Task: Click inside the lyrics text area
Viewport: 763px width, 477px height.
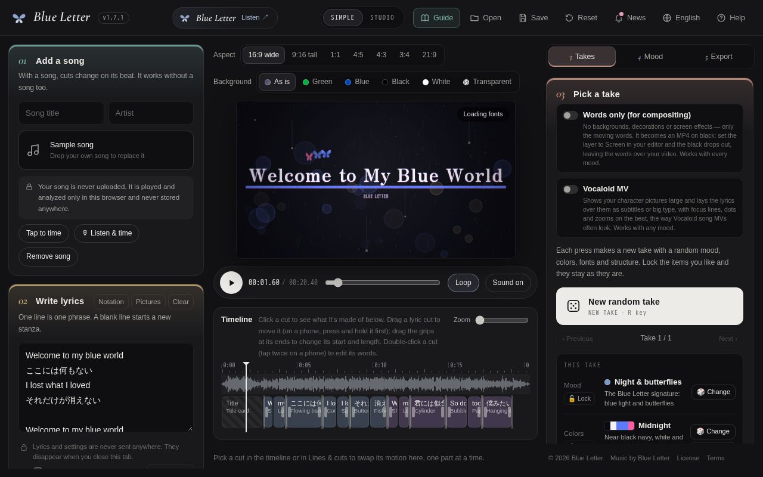Action: coord(106,388)
